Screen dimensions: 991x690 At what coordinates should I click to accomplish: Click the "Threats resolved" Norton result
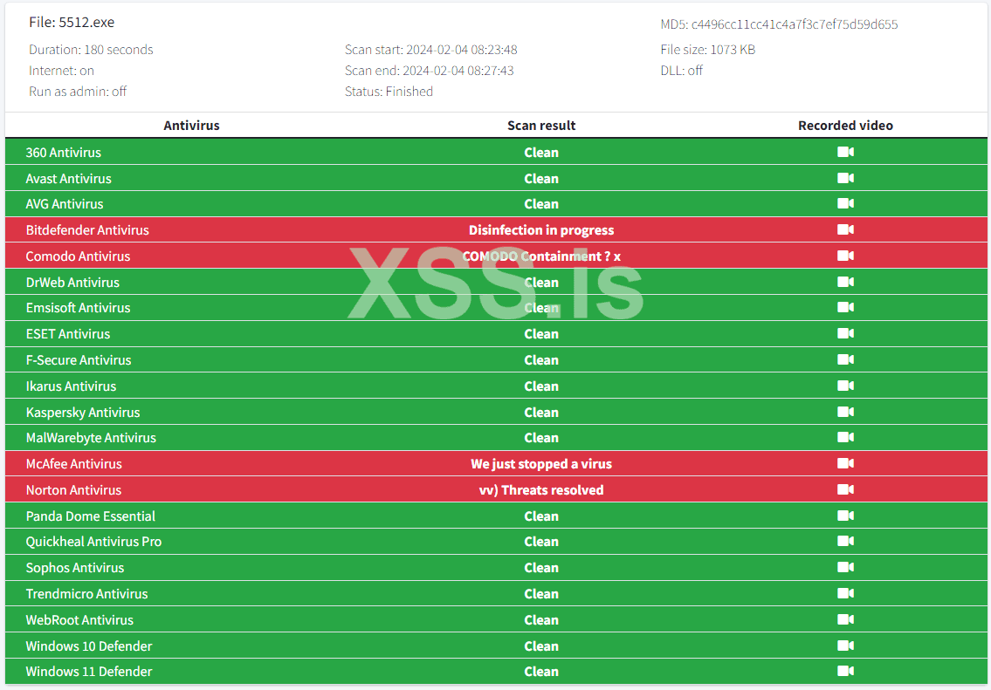pos(541,490)
